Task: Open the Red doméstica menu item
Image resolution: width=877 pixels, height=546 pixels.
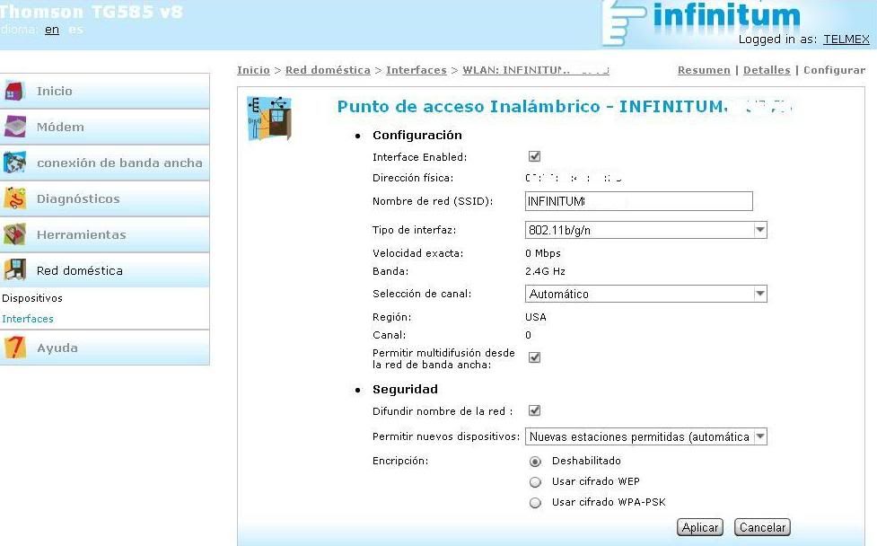Action: tap(105, 270)
